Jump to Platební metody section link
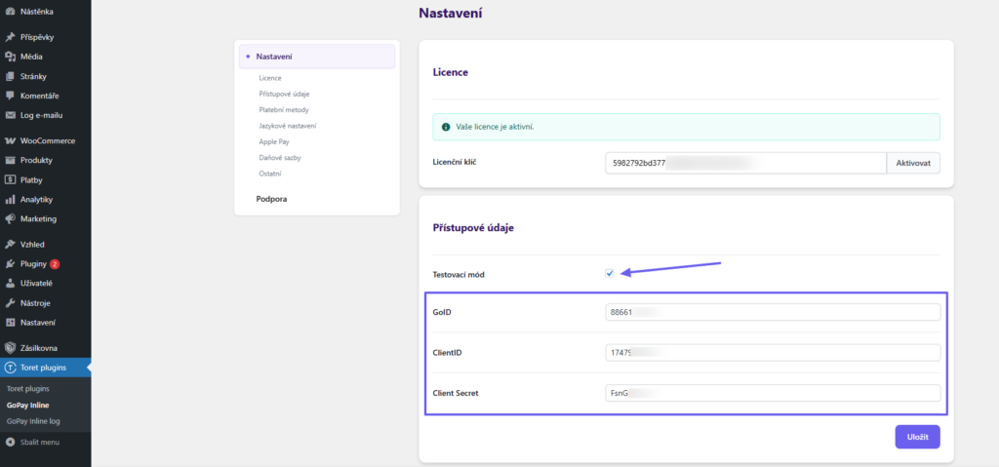 point(284,109)
